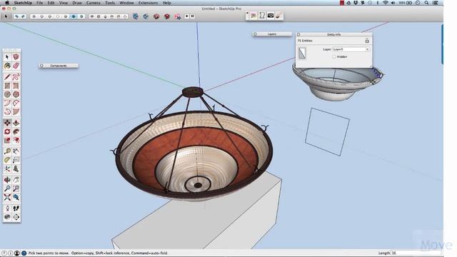Open the Layer dropdown in Entity Info

pos(351,49)
